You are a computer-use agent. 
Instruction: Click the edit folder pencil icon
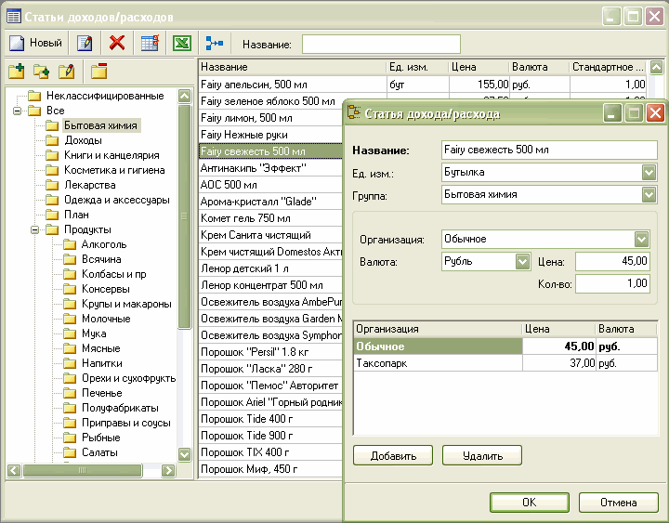pos(66,72)
